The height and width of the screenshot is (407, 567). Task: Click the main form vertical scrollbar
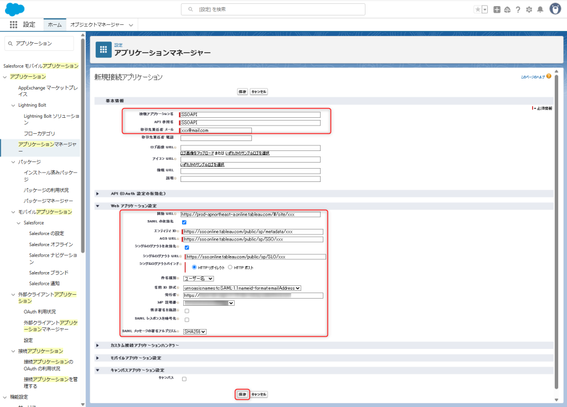[x=556, y=231]
